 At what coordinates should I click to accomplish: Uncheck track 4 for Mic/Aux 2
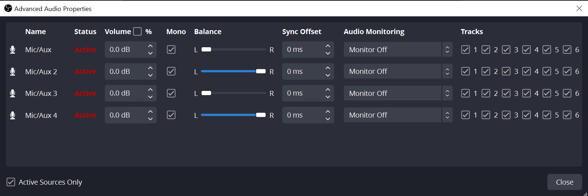(526, 71)
